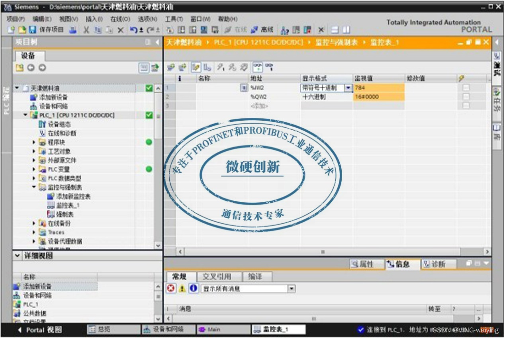Toggle the modify checkbox in %QW2 row
The width and height of the screenshot is (505, 338).
click(466, 97)
